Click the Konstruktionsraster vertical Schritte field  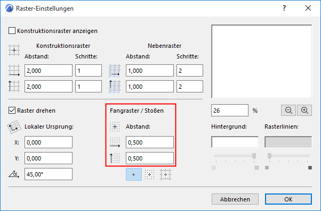[89, 86]
